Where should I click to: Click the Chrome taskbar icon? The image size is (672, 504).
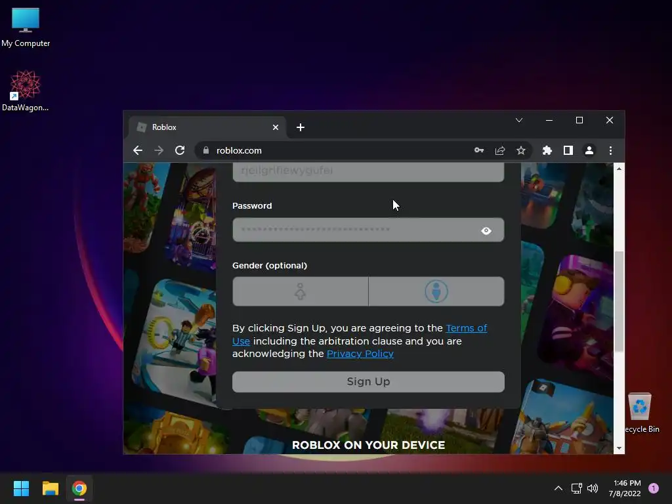coord(79,488)
